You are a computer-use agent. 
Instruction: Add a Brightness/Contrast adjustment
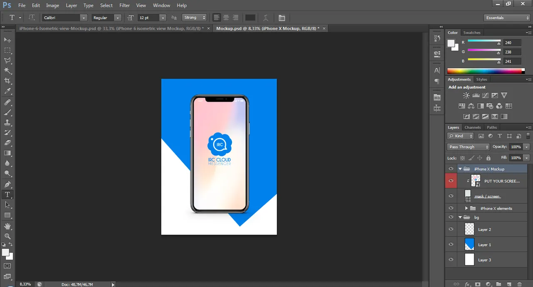[x=466, y=96]
